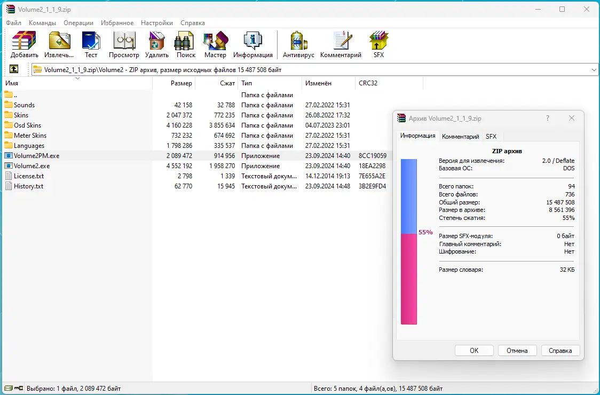Sort by the CRC32 column header

tap(389, 83)
